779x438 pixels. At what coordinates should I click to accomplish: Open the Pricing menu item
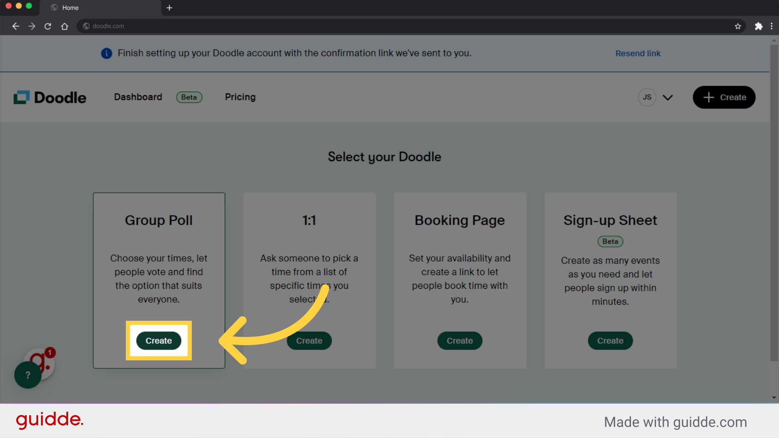240,97
